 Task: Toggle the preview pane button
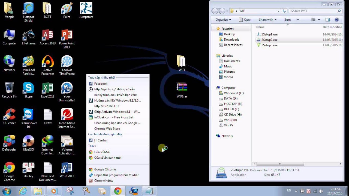point(327,20)
